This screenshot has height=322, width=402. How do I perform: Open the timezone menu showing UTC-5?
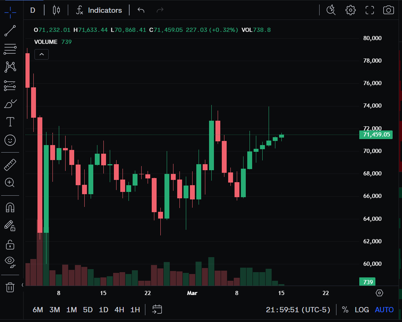298,310
